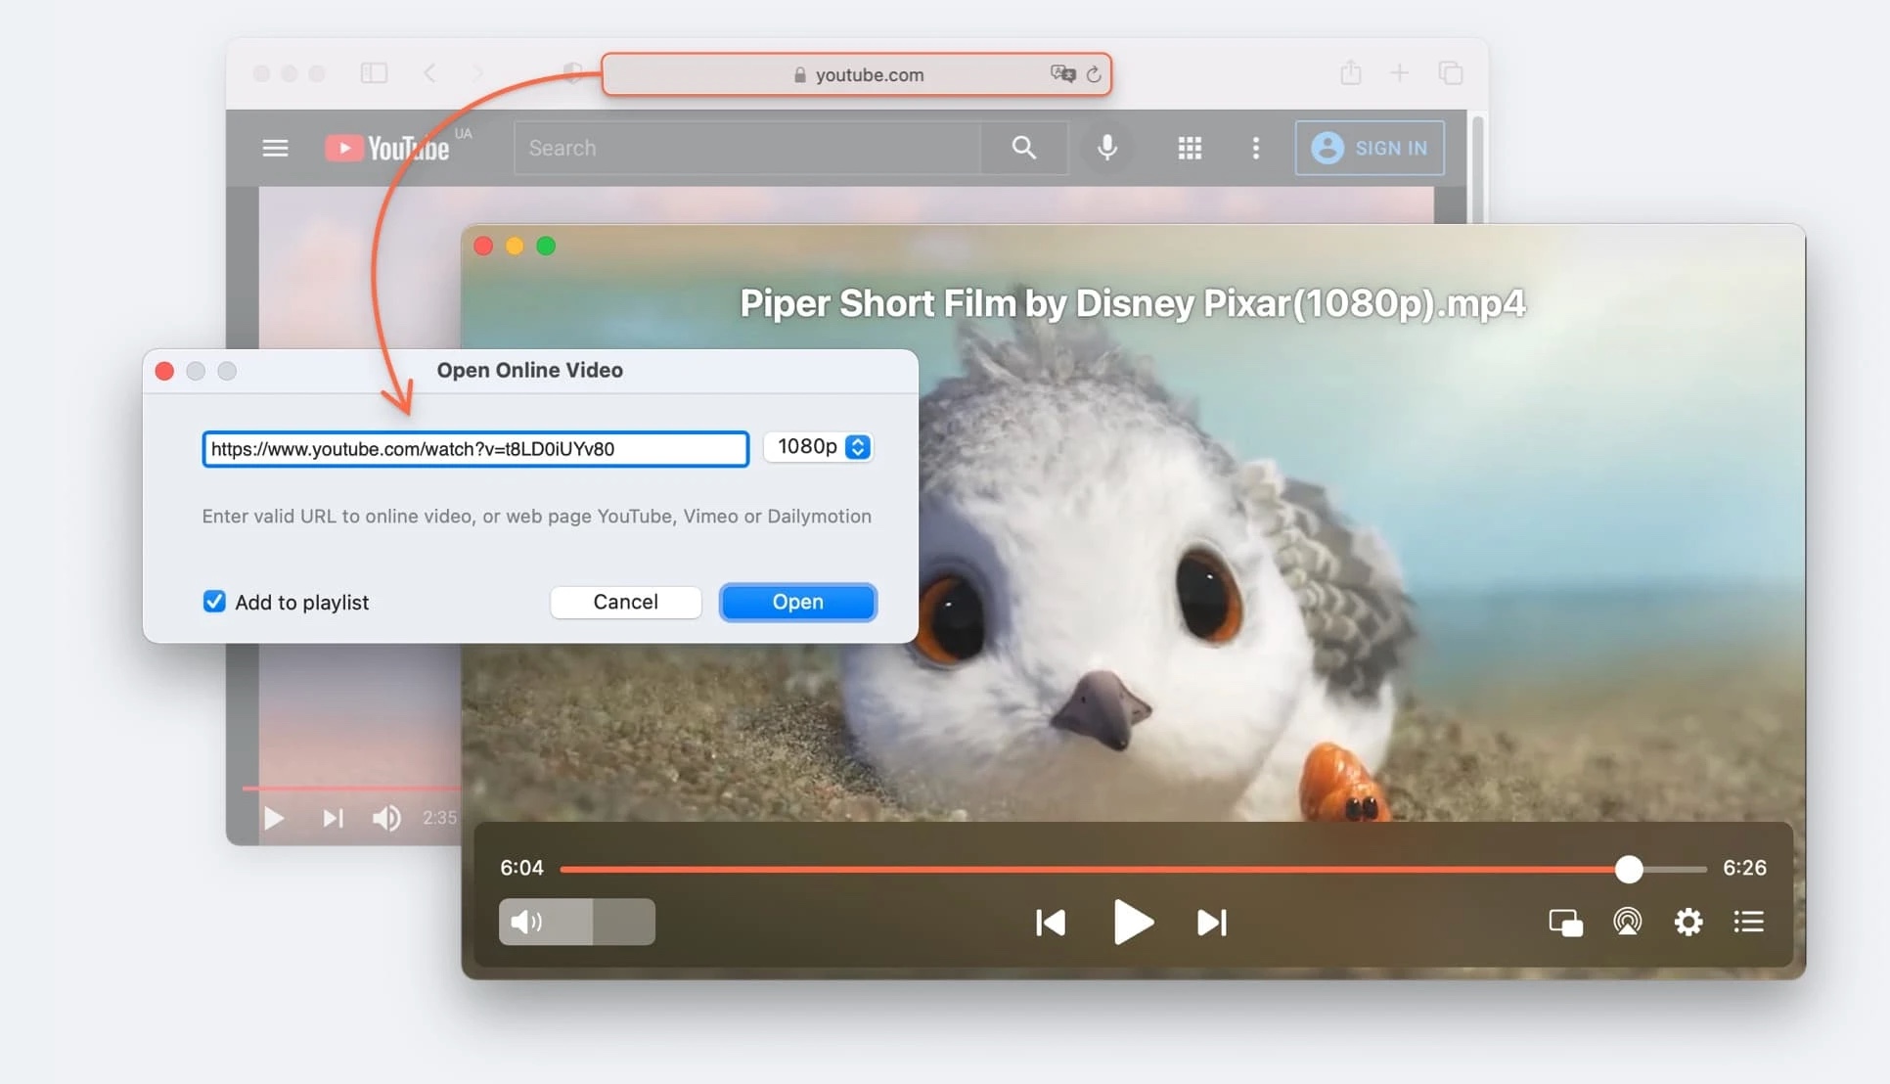Mute the player volume speaker icon
The image size is (1890, 1084).
point(526,922)
